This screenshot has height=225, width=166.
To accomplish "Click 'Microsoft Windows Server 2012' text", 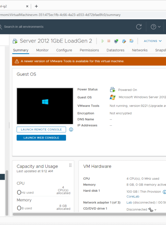I will 142,97.
